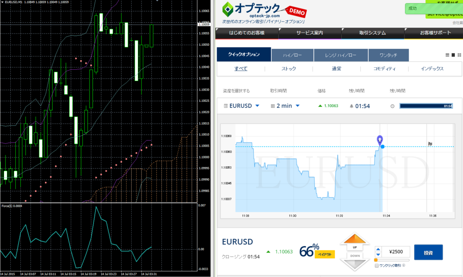Click the bell icon beside 01:54
Viewport: 463px width, 277px height.
click(351, 106)
